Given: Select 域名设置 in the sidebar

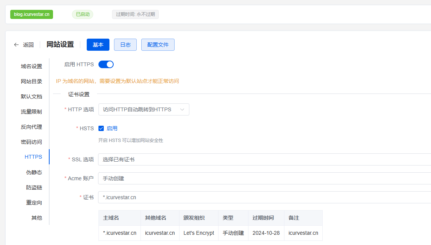Looking at the screenshot, I should point(31,66).
